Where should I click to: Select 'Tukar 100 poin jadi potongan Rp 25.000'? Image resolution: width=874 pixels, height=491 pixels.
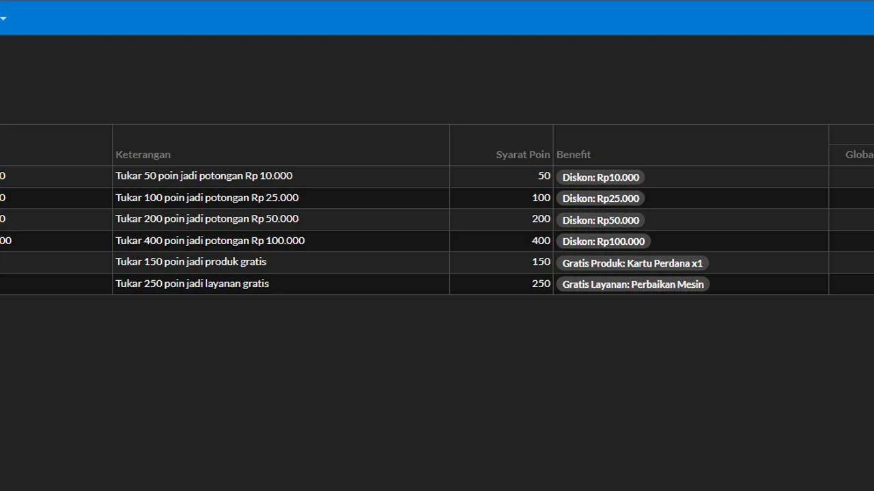coord(207,198)
